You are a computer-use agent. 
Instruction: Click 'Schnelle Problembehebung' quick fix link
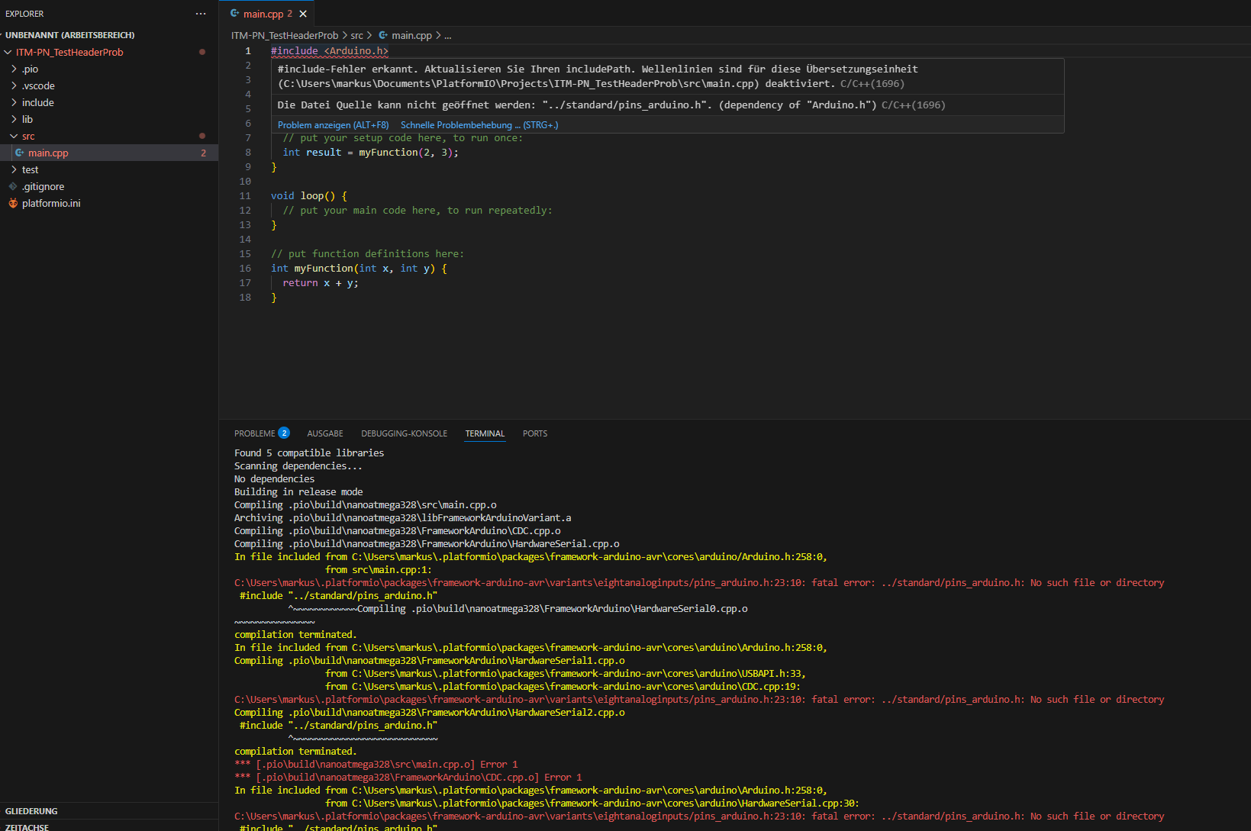click(x=479, y=125)
